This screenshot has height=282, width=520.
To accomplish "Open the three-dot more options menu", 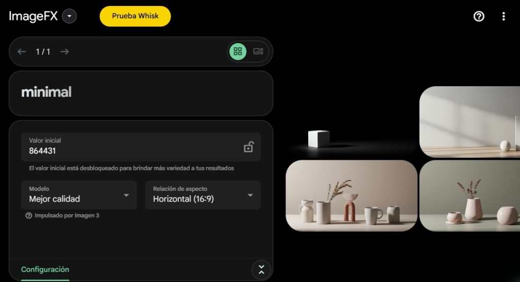I will coord(503,16).
